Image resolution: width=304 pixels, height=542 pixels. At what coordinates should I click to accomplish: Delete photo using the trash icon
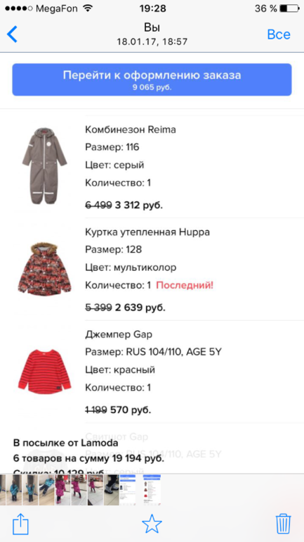point(284,524)
